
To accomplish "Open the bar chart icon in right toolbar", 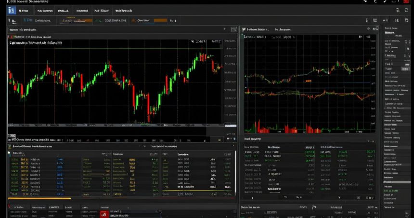I will pyautogui.click(x=386, y=20).
